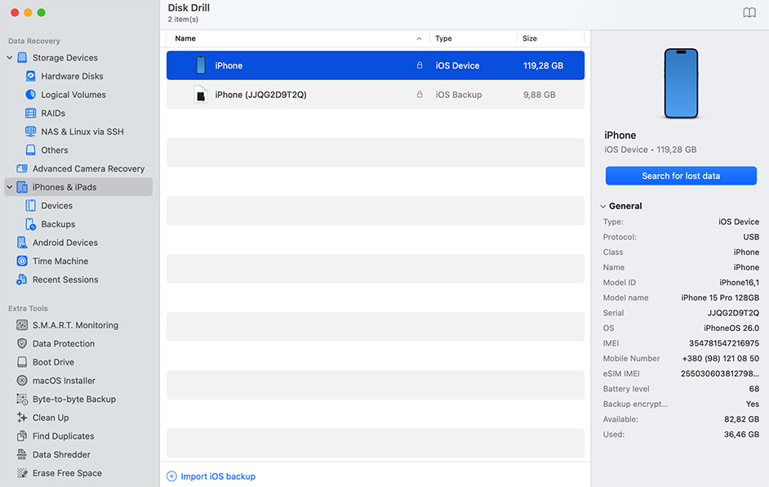Click the 9,88 GB size cell

(x=539, y=95)
